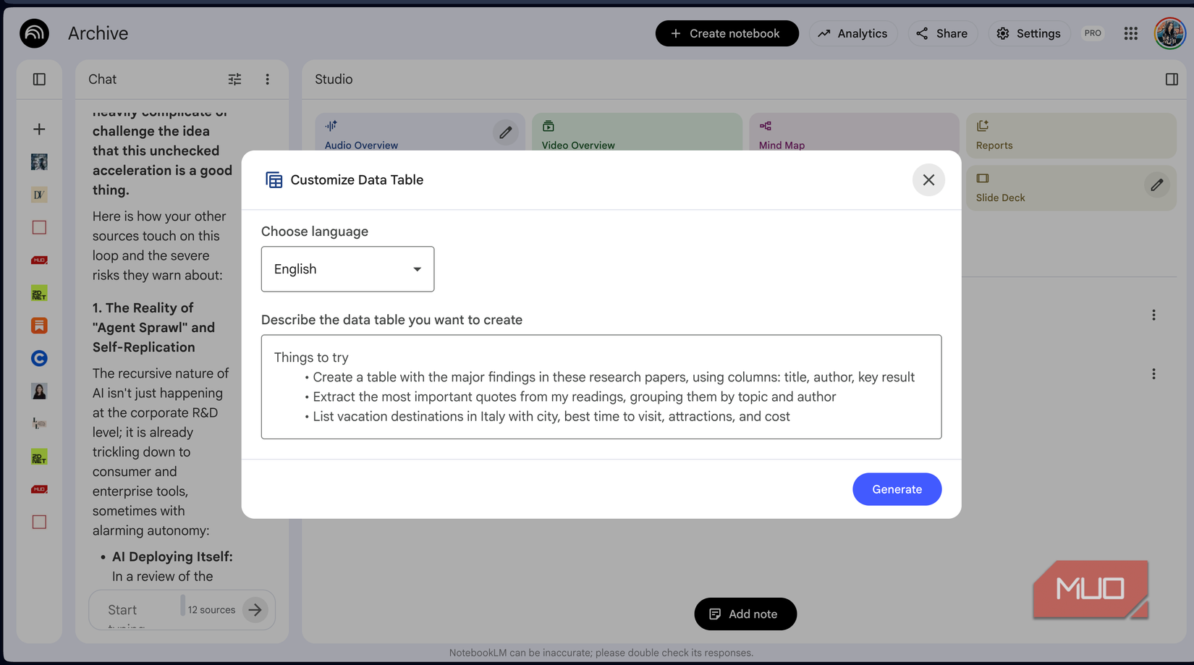The height and width of the screenshot is (665, 1194).
Task: Collapse the sources sidebar panel
Action: tap(39, 79)
